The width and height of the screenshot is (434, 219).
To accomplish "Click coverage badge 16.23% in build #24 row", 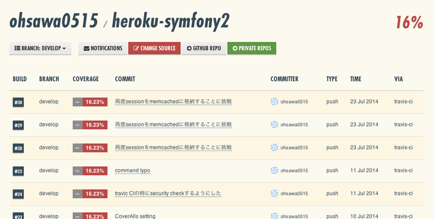I will 90,194.
